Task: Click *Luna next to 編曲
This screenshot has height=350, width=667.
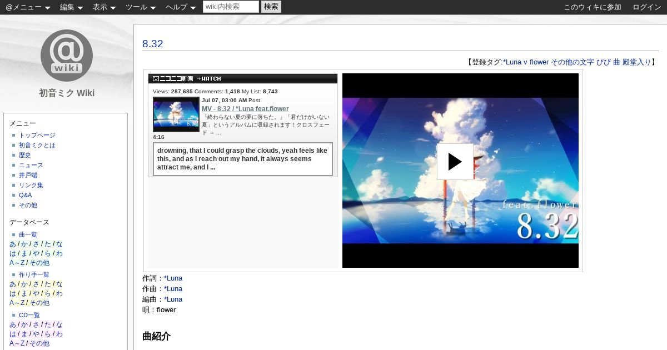Action: [173, 299]
